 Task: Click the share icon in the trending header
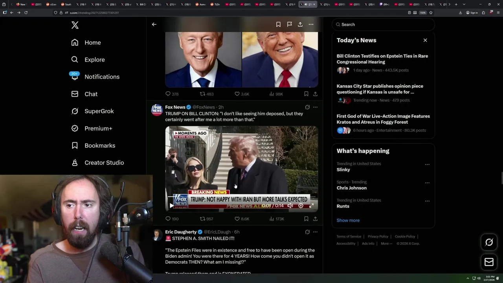tap(300, 24)
